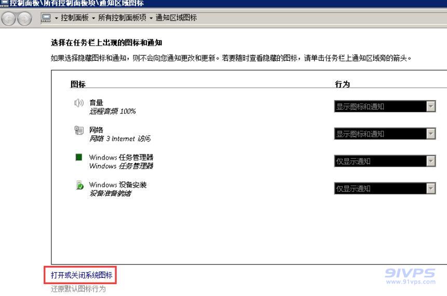Screen dimensions: 447x296
Task: Expand the arrow before 通知区域图标 breadcrumb
Action: point(151,18)
